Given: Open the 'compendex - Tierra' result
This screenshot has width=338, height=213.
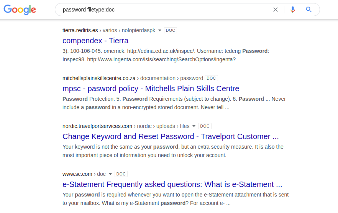Looking at the screenshot, I should point(95,41).
